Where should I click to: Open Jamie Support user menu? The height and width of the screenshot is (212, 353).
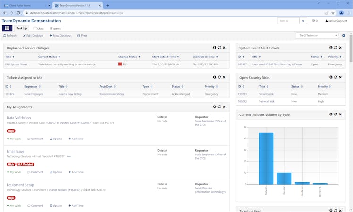pyautogui.click(x=336, y=21)
